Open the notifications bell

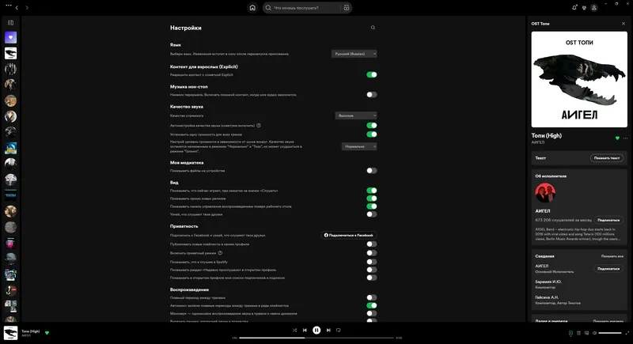tap(574, 8)
